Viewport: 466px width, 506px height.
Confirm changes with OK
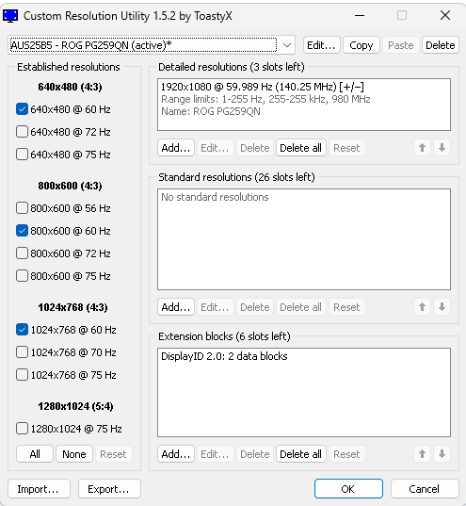tap(348, 489)
